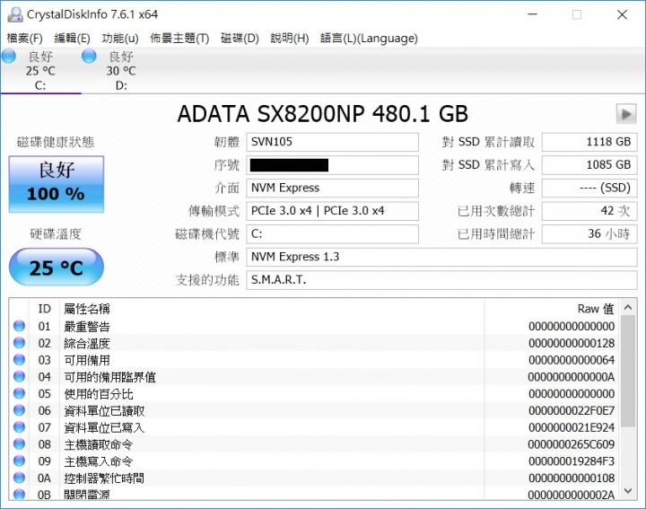Click the 良好 100 % health status button
The height and width of the screenshot is (509, 646).
click(56, 183)
